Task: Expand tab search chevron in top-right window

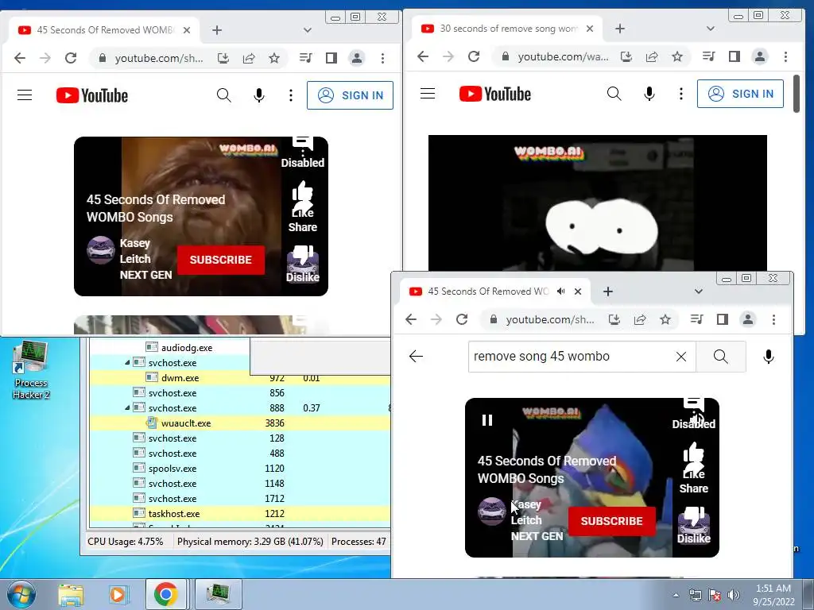Action: (710, 29)
